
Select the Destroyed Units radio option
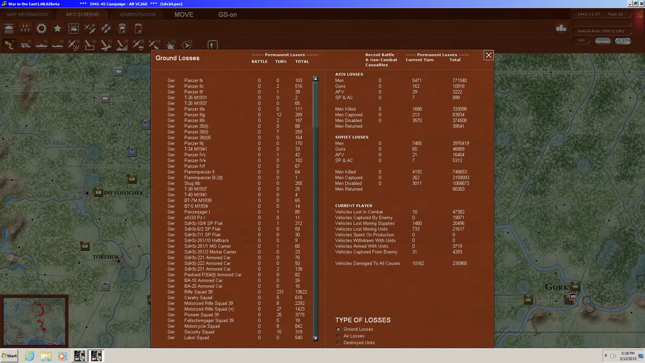pyautogui.click(x=338, y=343)
